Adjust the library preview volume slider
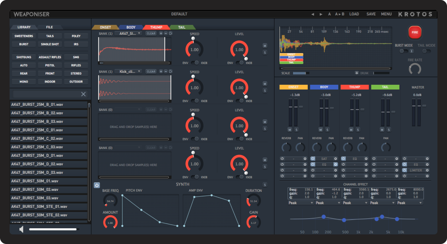 coord(54,229)
